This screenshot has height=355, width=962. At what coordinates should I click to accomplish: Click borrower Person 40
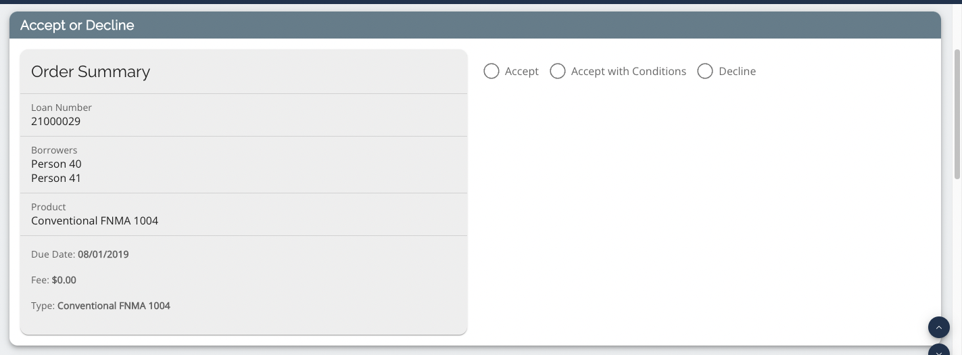pos(56,164)
